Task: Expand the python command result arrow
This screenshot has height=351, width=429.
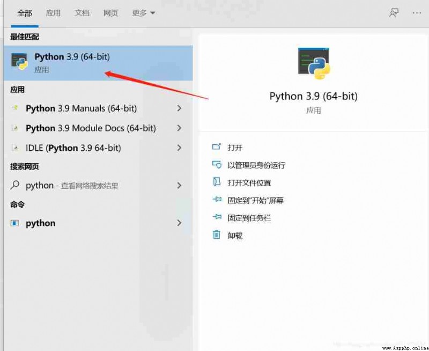Action: [179, 223]
